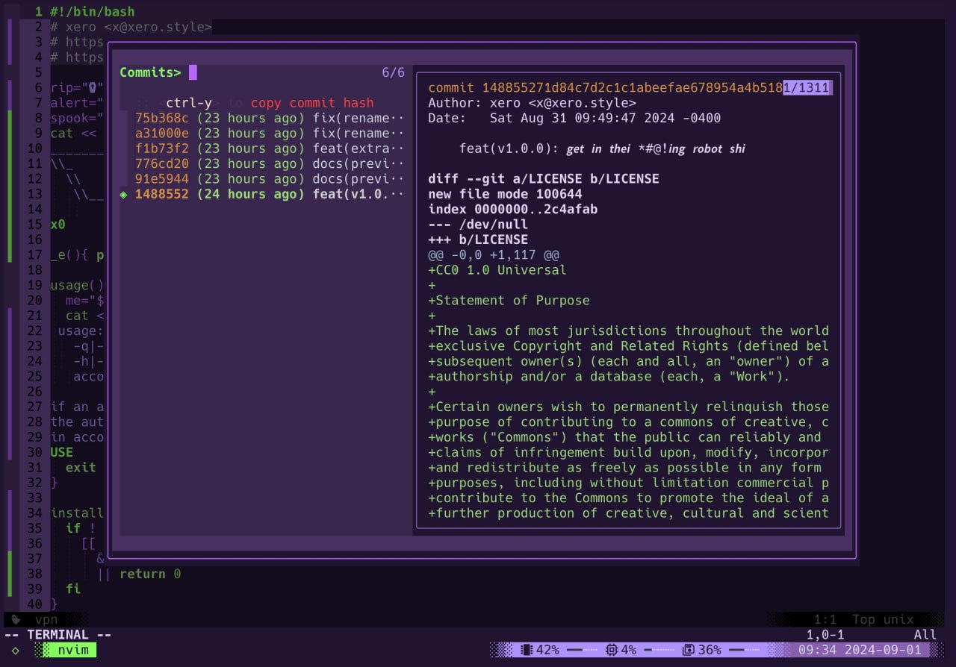Select commit 91e5944 in the list
This screenshot has height=667, width=956.
coord(161,179)
